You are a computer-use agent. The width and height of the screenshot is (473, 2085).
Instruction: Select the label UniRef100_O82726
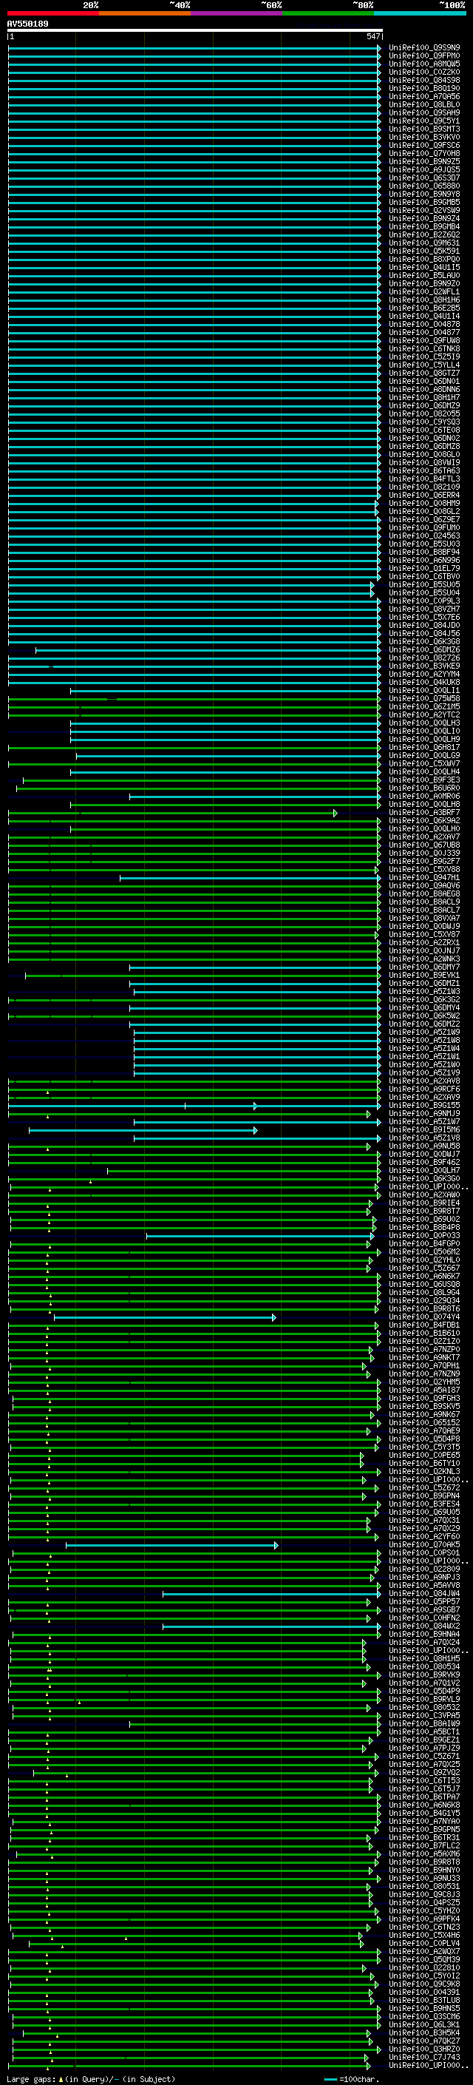point(424,658)
